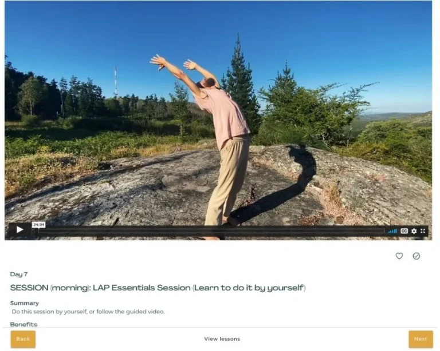Toggle closed captions with CC button
This screenshot has height=351, width=440.
pos(404,231)
